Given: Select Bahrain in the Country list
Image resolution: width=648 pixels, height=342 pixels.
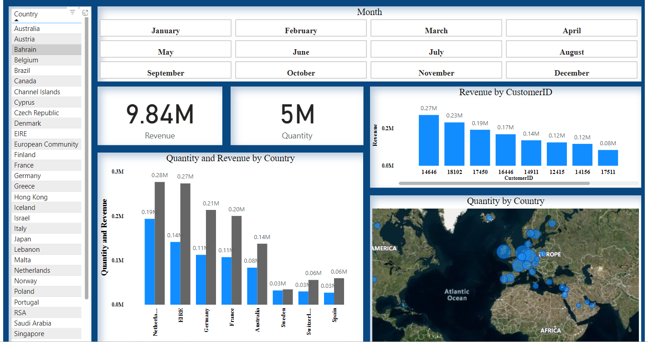Looking at the screenshot, I should click(26, 50).
